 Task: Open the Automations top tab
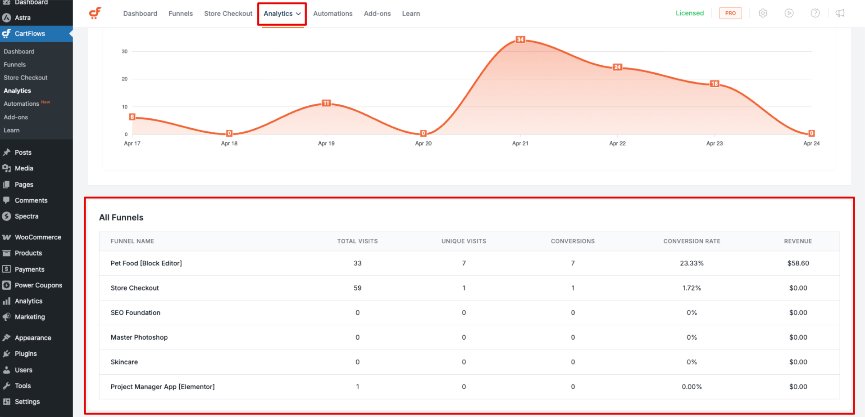coord(333,13)
